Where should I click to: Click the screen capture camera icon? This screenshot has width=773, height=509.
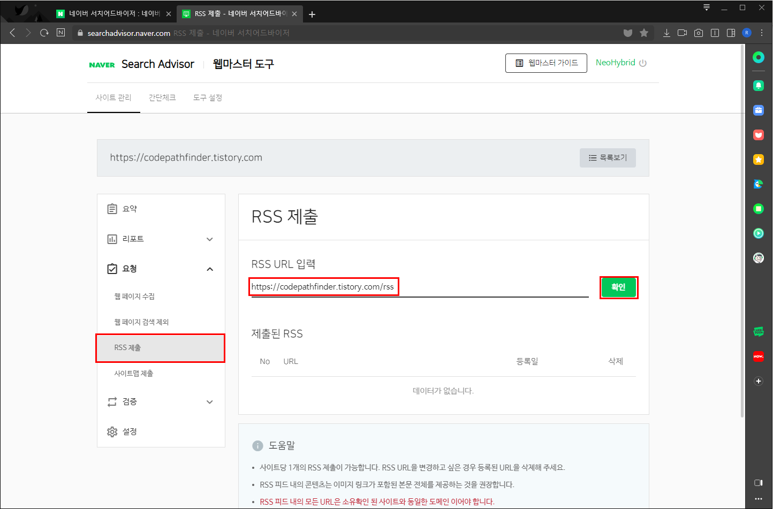point(699,33)
